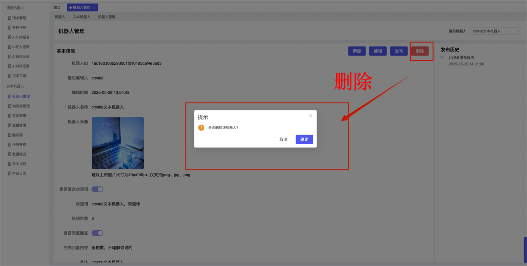This screenshot has width=527, height=266.
Task: Toggle the 是否兜底回复 switch
Action: (97, 233)
